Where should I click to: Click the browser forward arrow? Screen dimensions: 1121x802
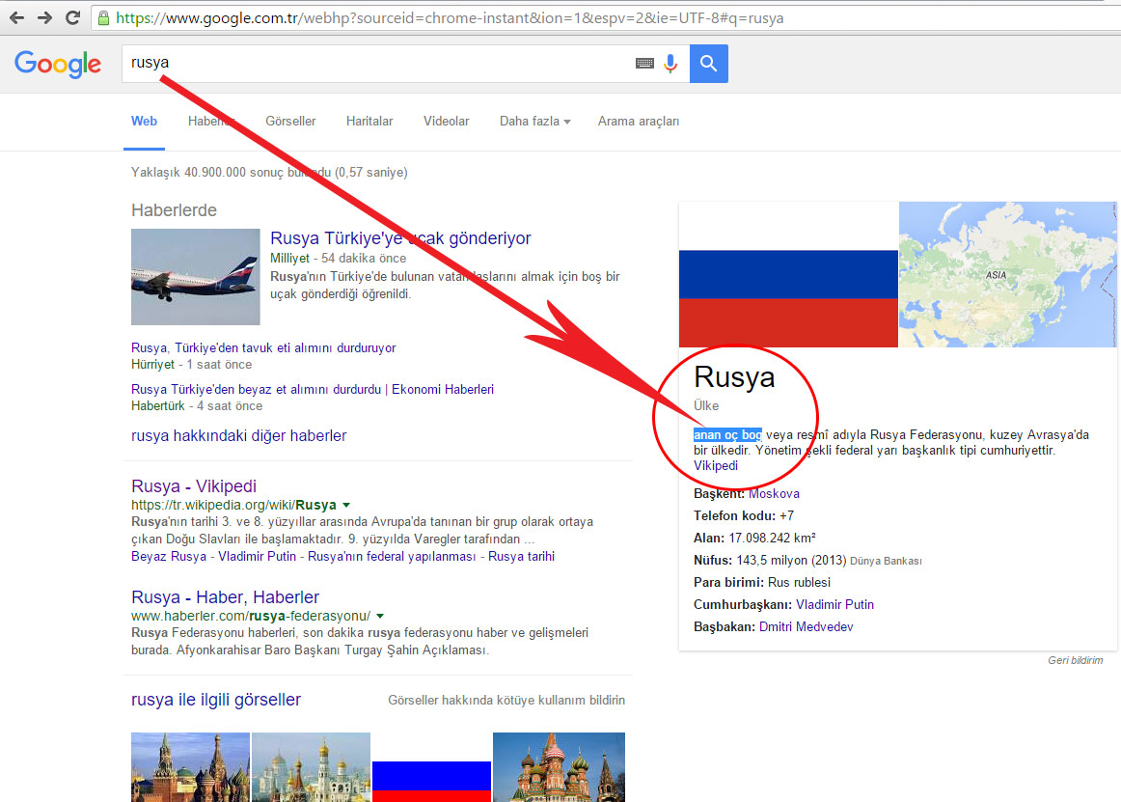click(44, 17)
